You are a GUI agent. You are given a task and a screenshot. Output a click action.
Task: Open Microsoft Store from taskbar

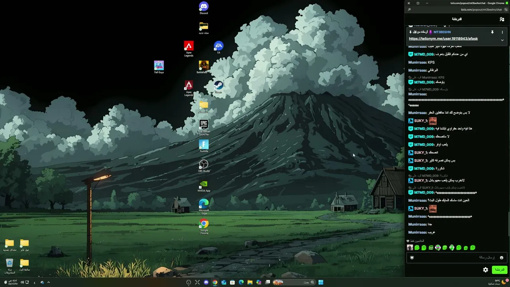tap(232, 282)
